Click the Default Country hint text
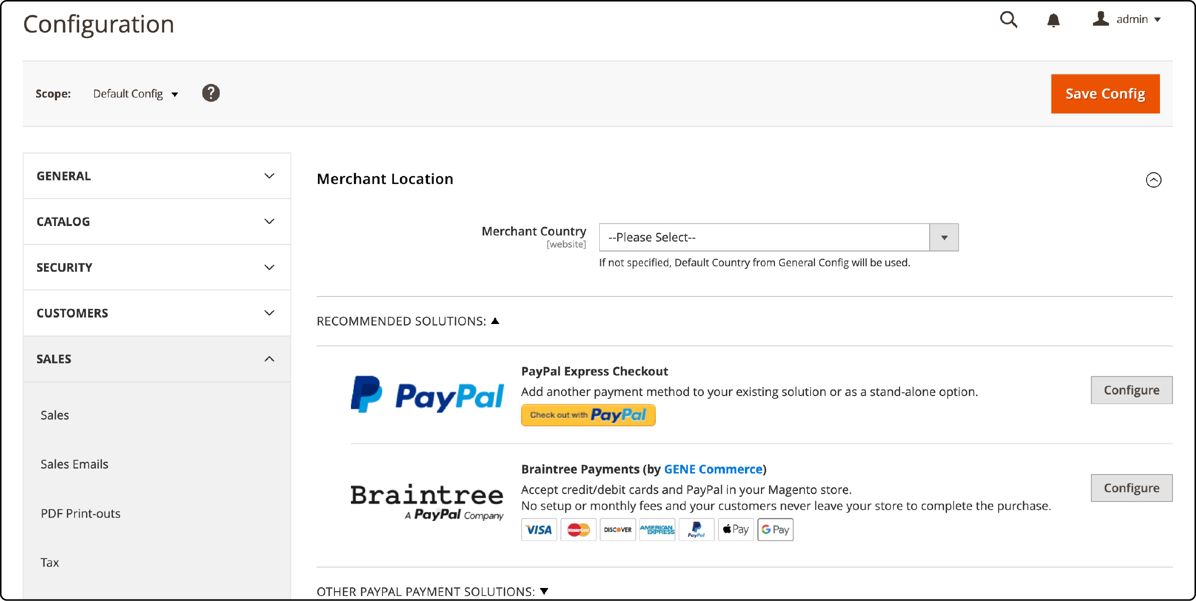The height and width of the screenshot is (601, 1196). 754,262
